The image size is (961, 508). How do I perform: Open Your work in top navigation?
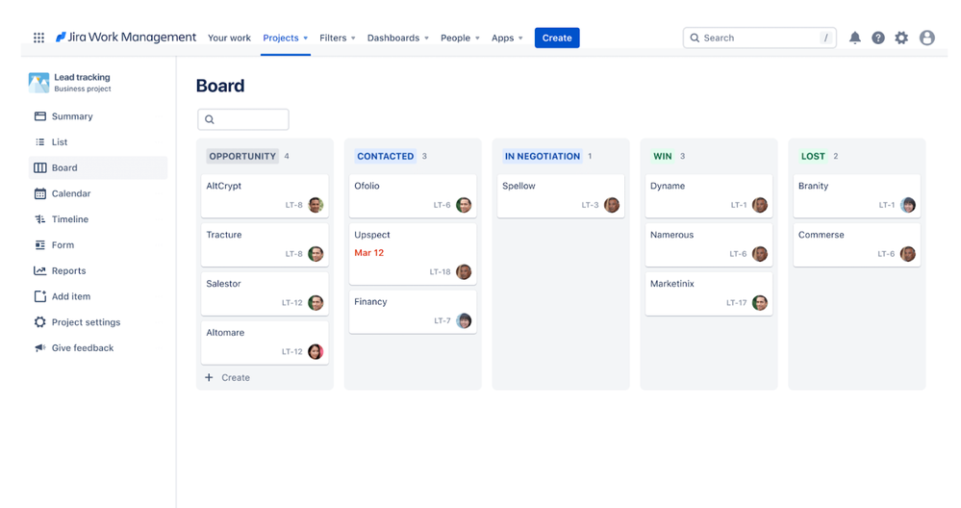pyautogui.click(x=229, y=38)
